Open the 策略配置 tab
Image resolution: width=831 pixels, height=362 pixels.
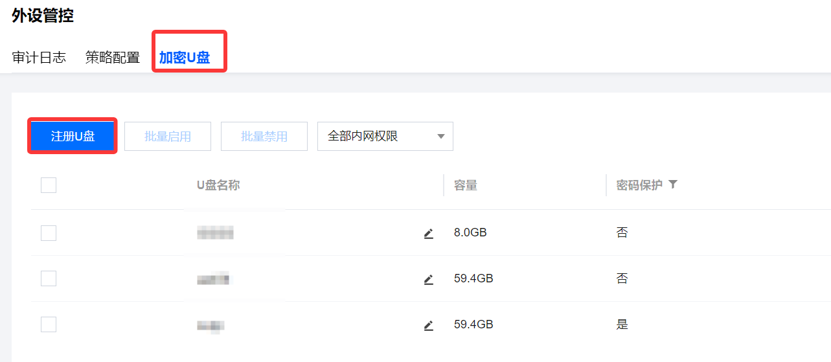tap(113, 57)
